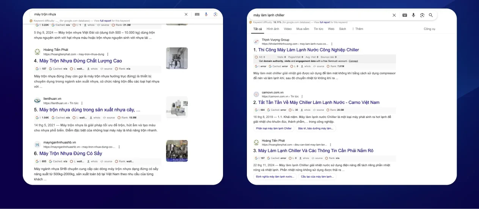Open result 'Thi Công Máy Làm Lạnh Nước Công Nghiệp Chiller'
479x209 pixels.
pyautogui.click(x=308, y=50)
